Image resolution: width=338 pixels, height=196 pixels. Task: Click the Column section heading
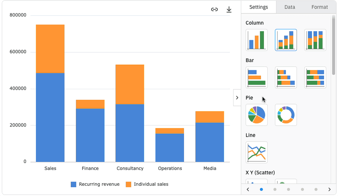[x=254, y=23]
